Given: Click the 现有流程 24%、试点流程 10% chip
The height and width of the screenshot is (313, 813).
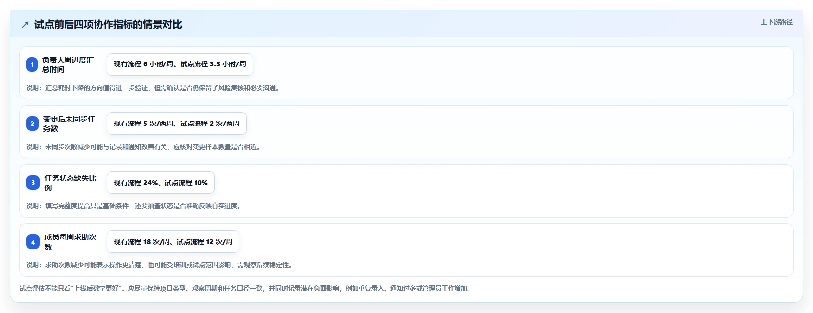Looking at the screenshot, I should pyautogui.click(x=161, y=183).
